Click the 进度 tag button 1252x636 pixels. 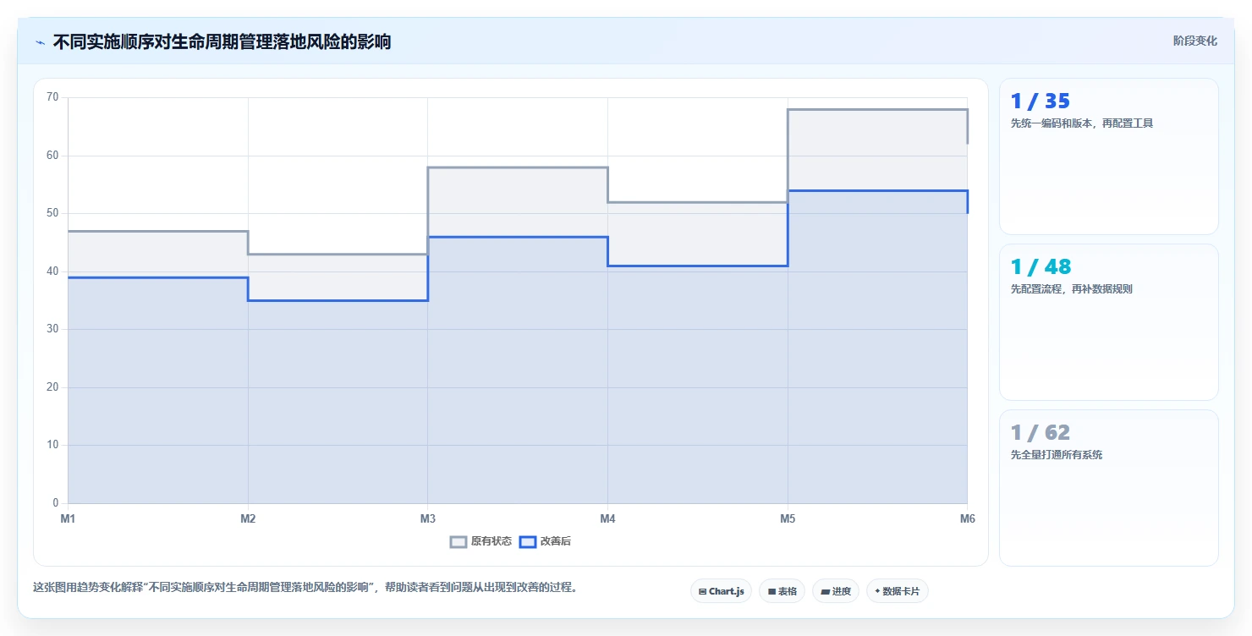coord(835,591)
